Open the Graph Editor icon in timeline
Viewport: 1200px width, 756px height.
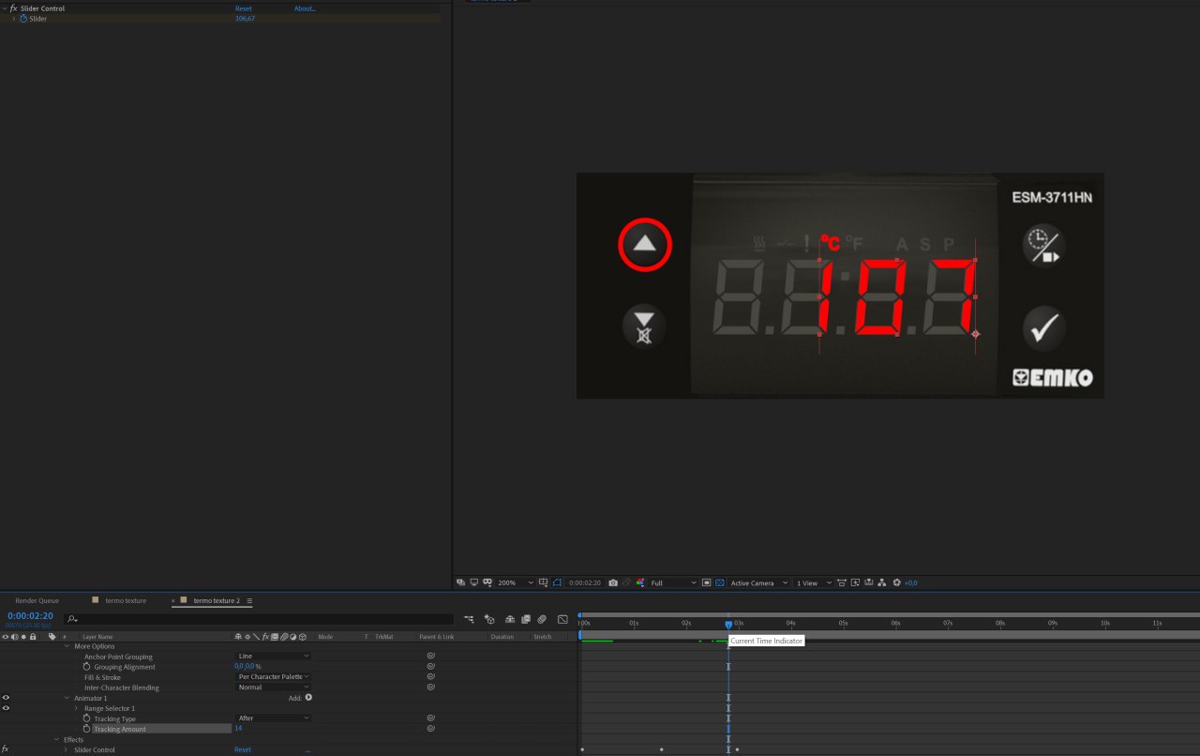coord(562,619)
